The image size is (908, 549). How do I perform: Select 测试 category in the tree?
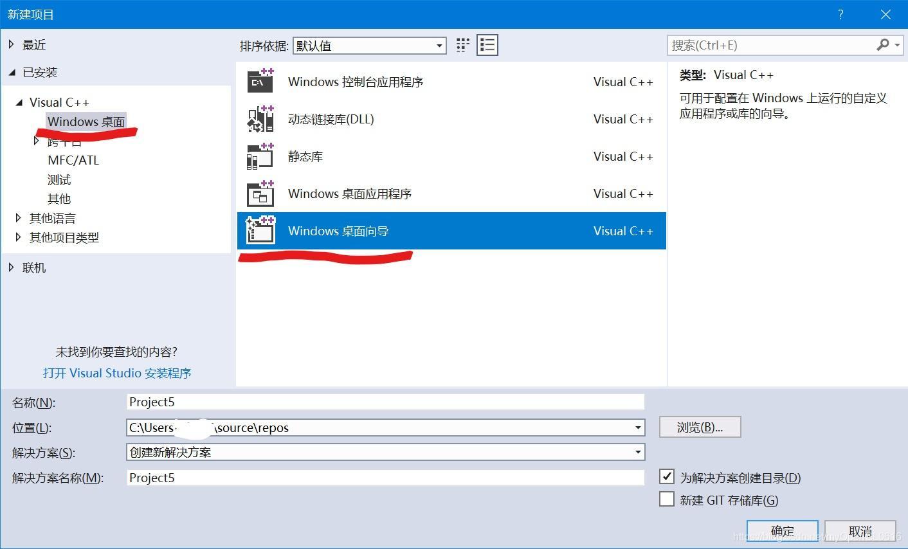(x=59, y=179)
